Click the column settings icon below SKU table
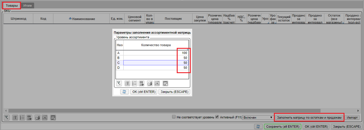364x130 pixels. (x=15, y=118)
